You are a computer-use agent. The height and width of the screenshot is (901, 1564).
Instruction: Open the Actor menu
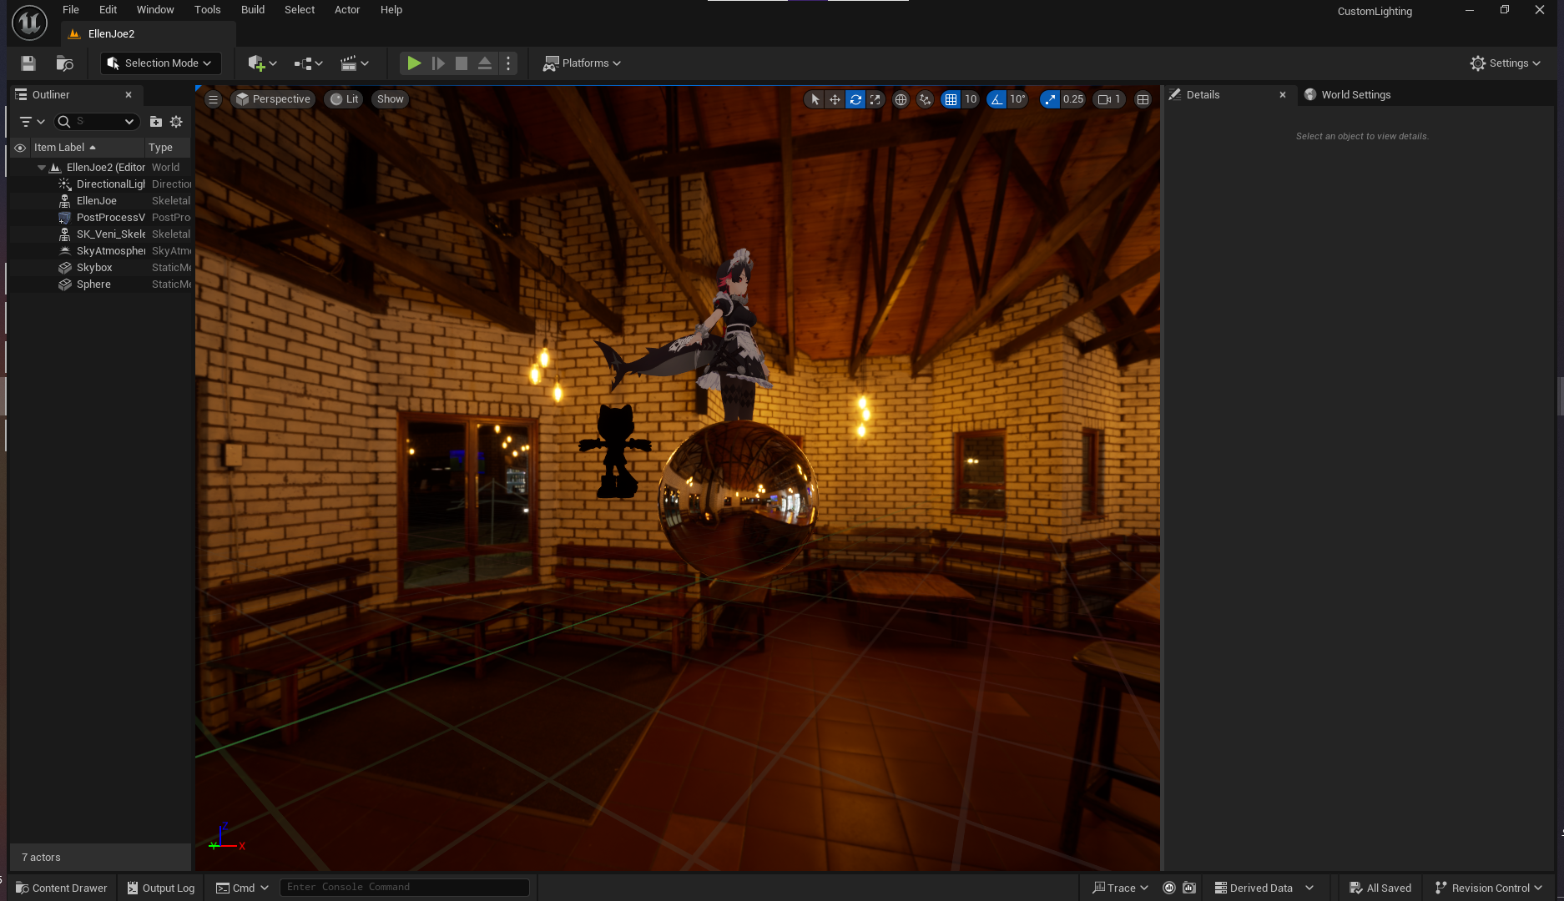pyautogui.click(x=347, y=10)
